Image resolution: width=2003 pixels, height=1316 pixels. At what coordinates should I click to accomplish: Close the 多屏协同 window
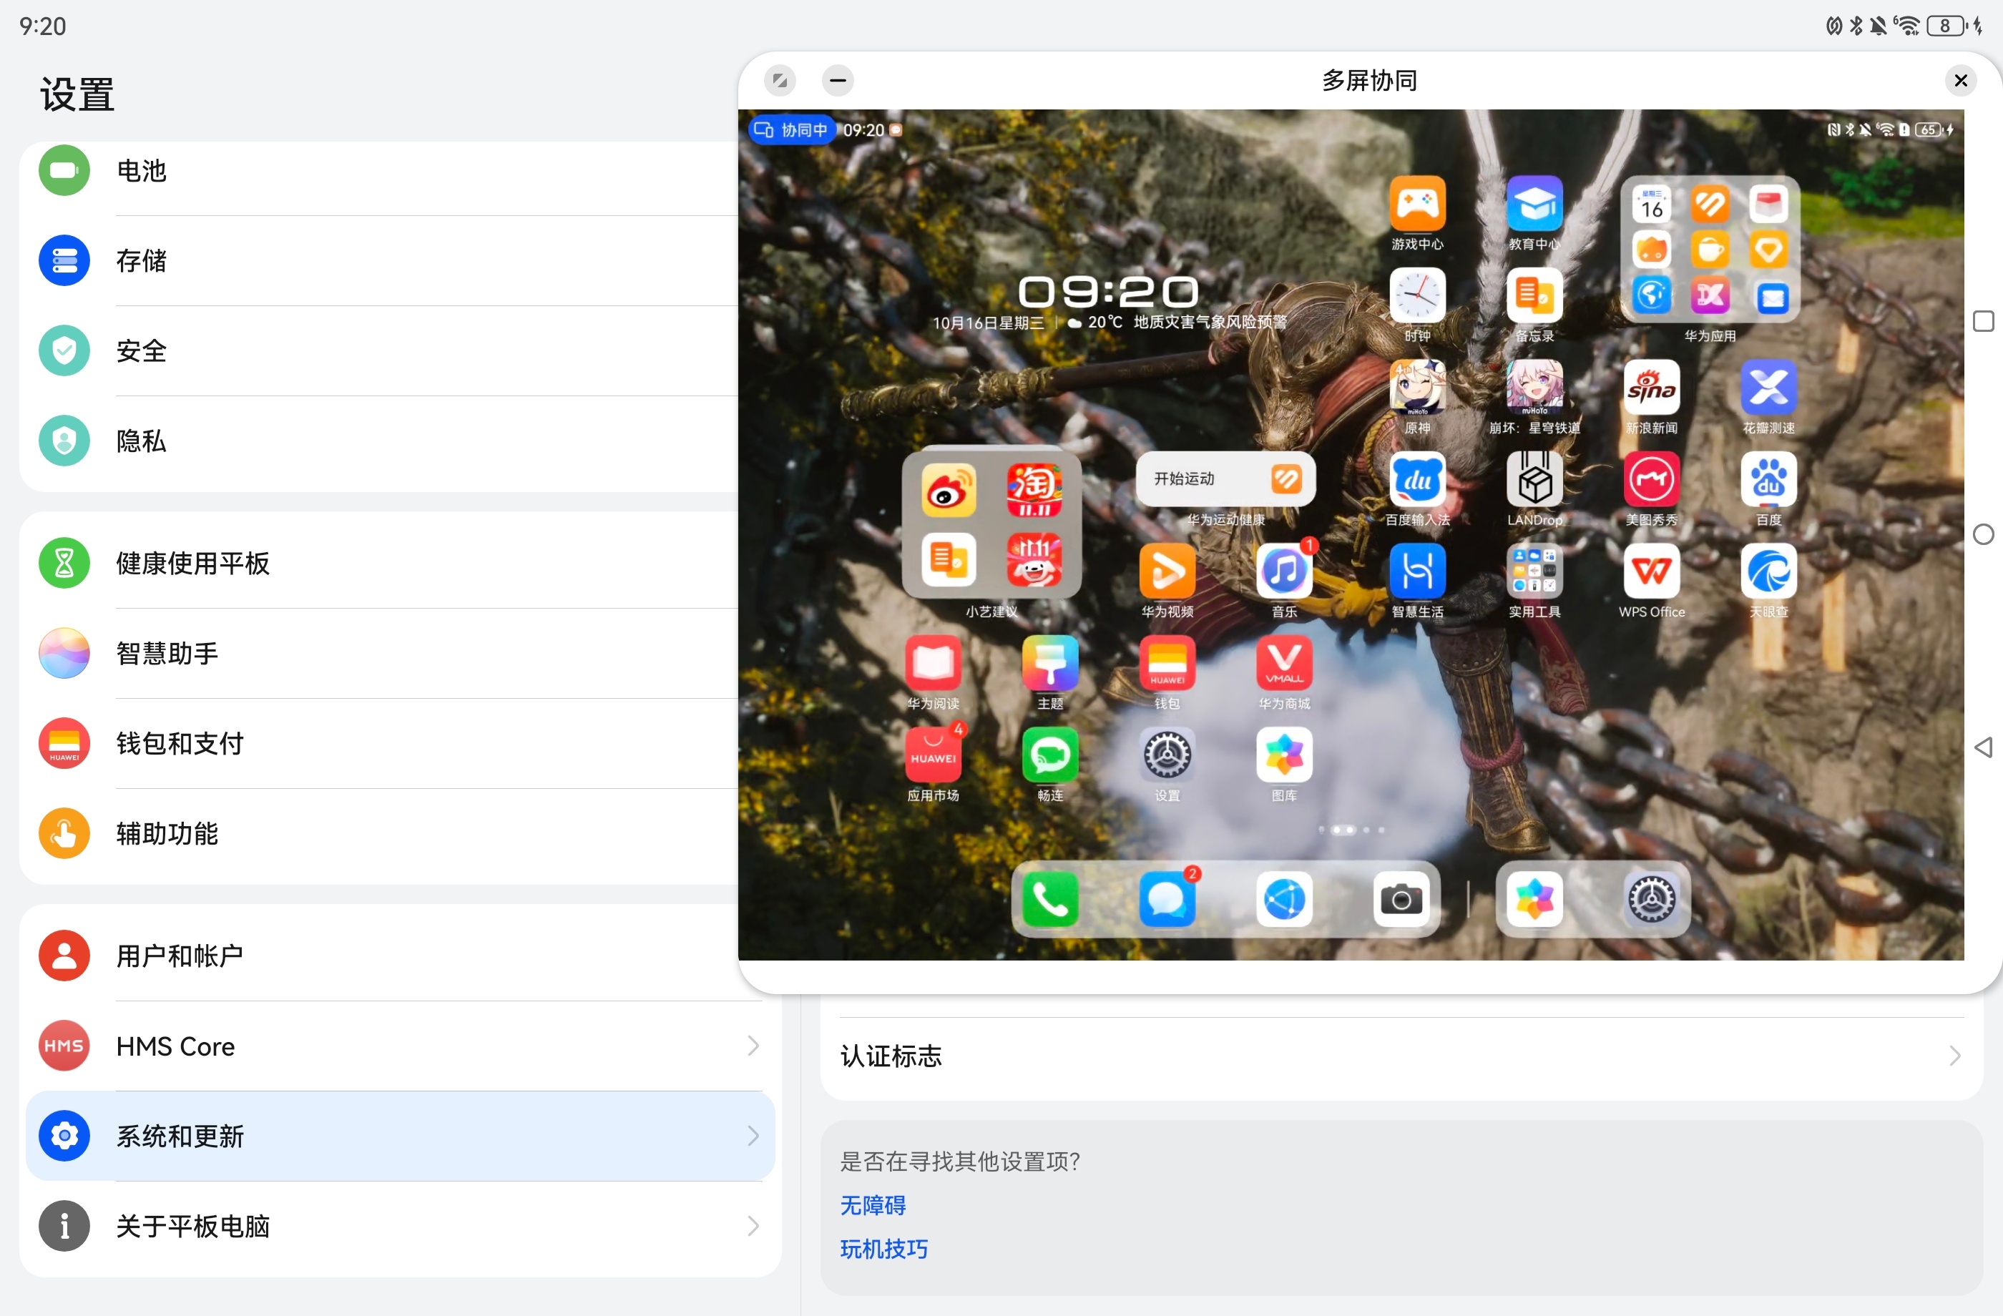pyautogui.click(x=1961, y=81)
